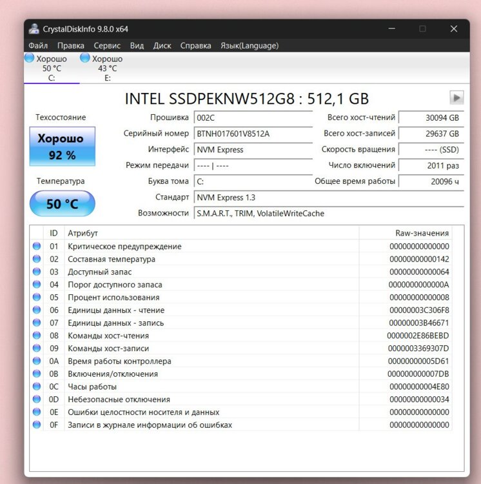Click status orb for Критическое предупреждение row
The height and width of the screenshot is (484, 481).
tap(37, 246)
